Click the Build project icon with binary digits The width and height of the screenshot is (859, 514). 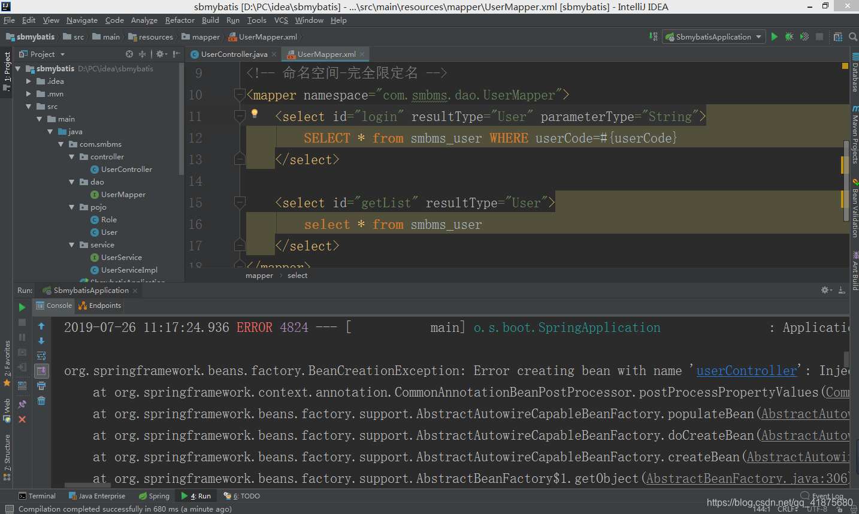coord(654,37)
